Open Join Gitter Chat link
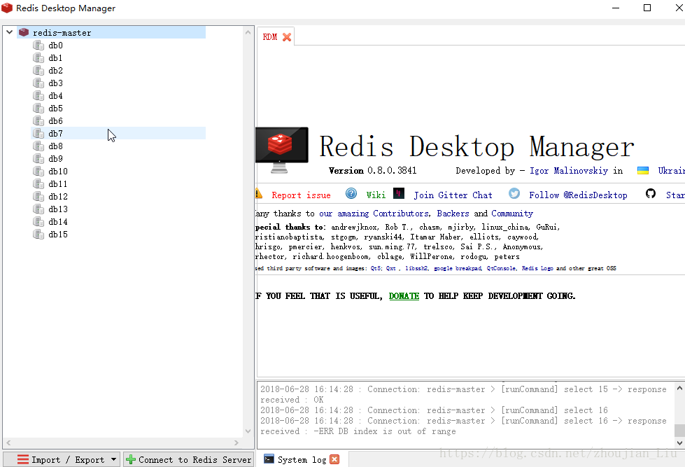The width and height of the screenshot is (685, 467). coord(453,195)
